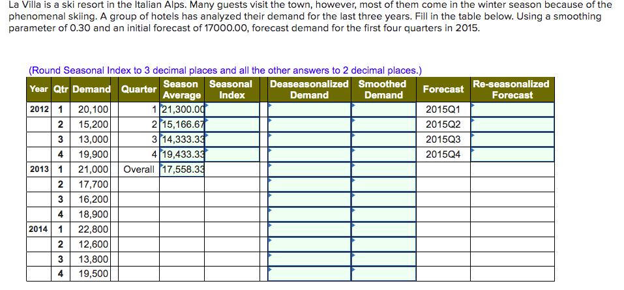The image size is (624, 290).
Task: Focus Smoothed Demand field for demand 17,700 row
Action: pos(383,184)
